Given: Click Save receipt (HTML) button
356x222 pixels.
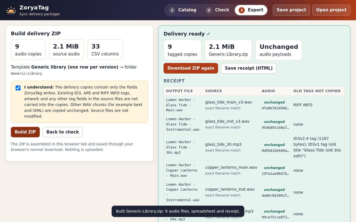Looking at the screenshot, I should (249, 68).
